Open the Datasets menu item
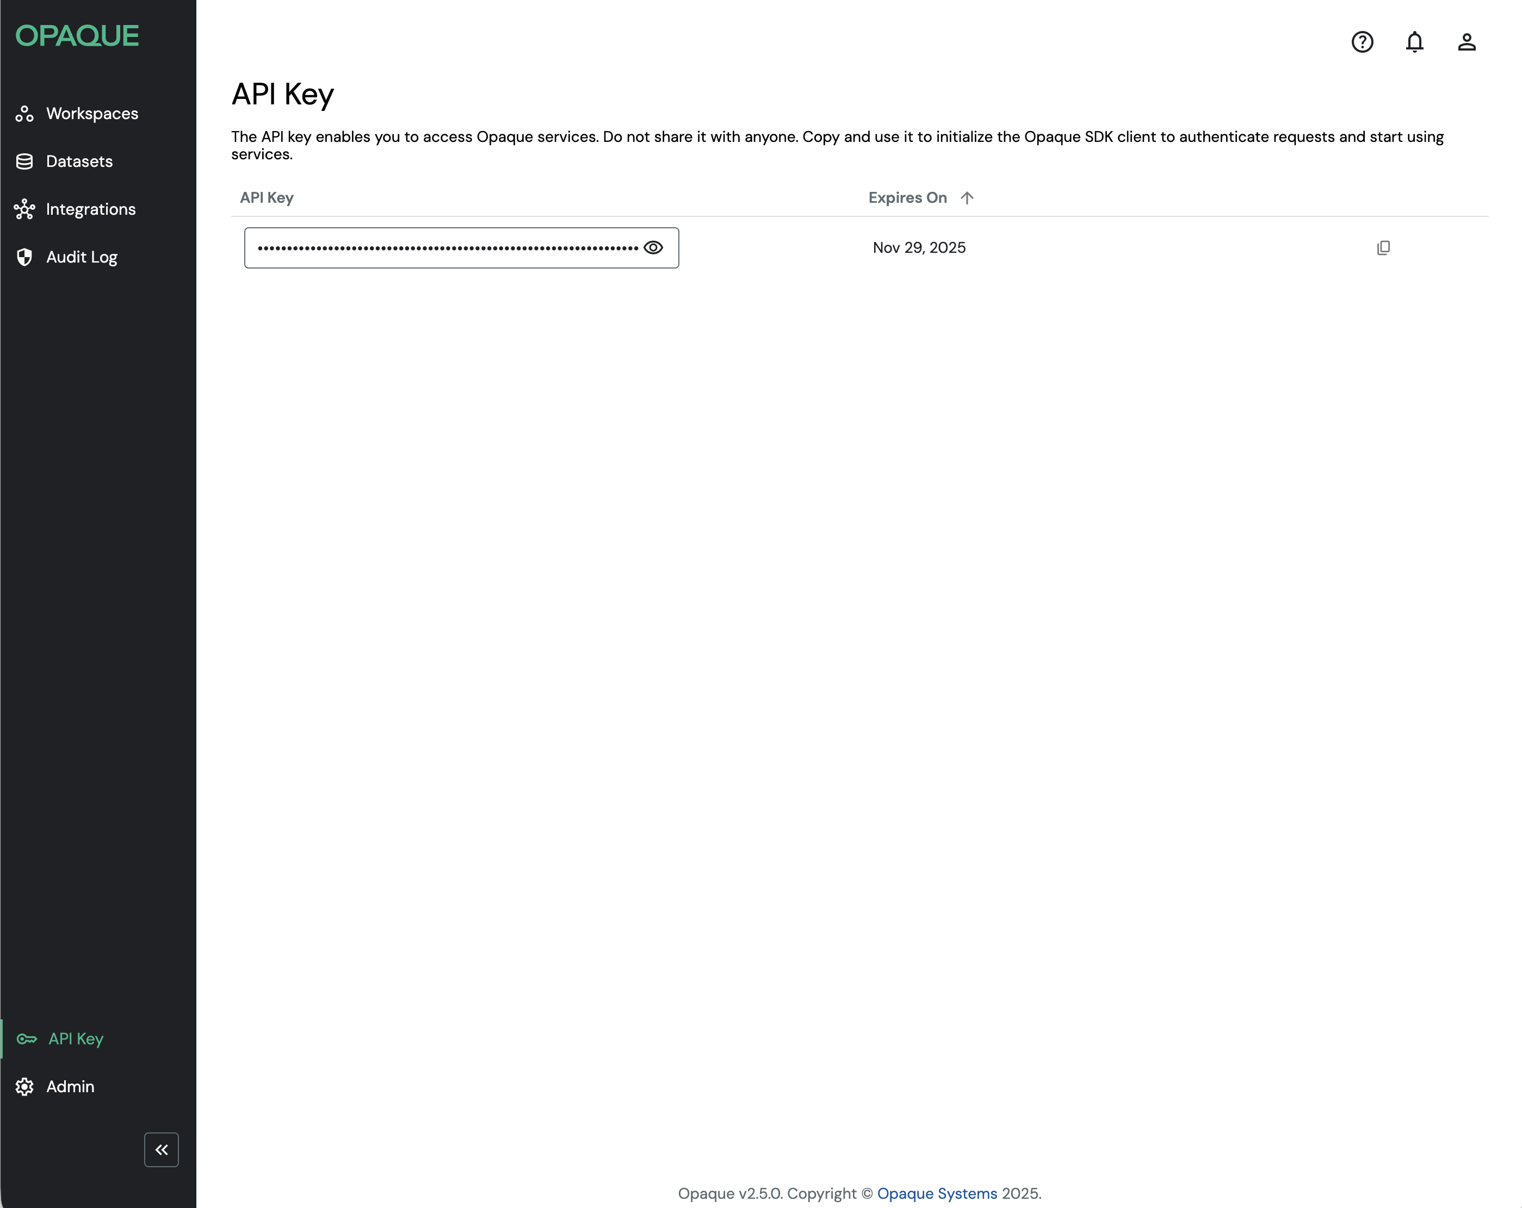 [x=79, y=161]
